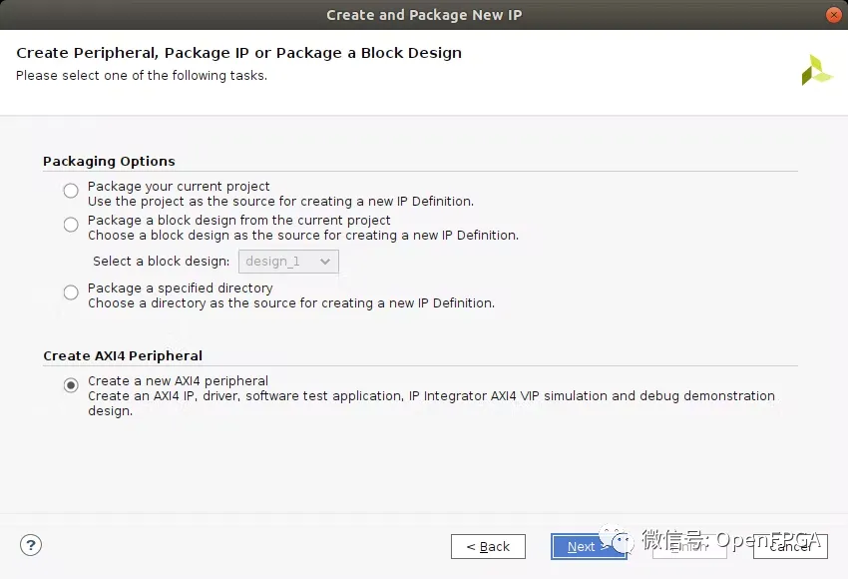This screenshot has width=848, height=579.
Task: Click 'Please select one of the following tasks.'
Action: [x=142, y=75]
